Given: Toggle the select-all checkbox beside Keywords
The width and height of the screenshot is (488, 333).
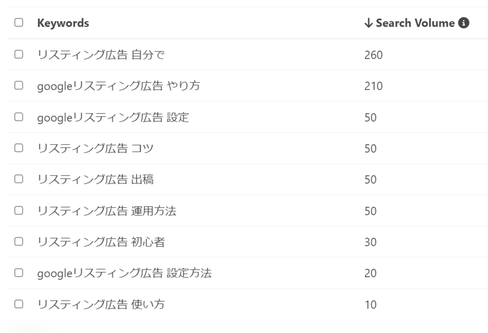Looking at the screenshot, I should tap(19, 23).
